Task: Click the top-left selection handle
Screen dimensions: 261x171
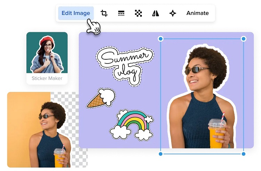Action: pyautogui.click(x=161, y=39)
